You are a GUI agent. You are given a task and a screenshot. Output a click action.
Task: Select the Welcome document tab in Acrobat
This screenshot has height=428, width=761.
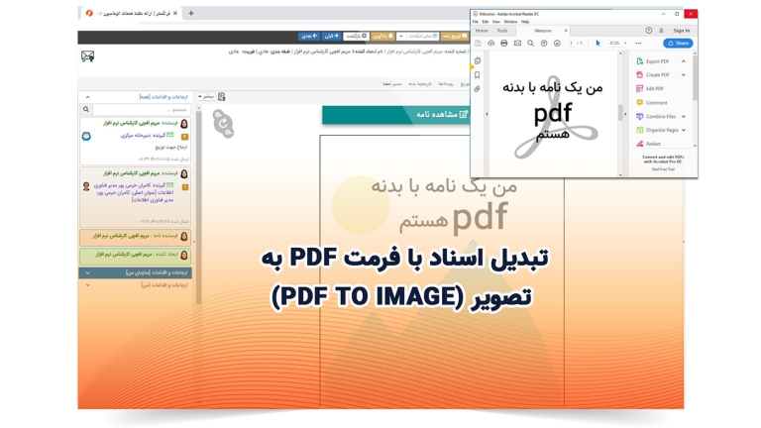(543, 31)
